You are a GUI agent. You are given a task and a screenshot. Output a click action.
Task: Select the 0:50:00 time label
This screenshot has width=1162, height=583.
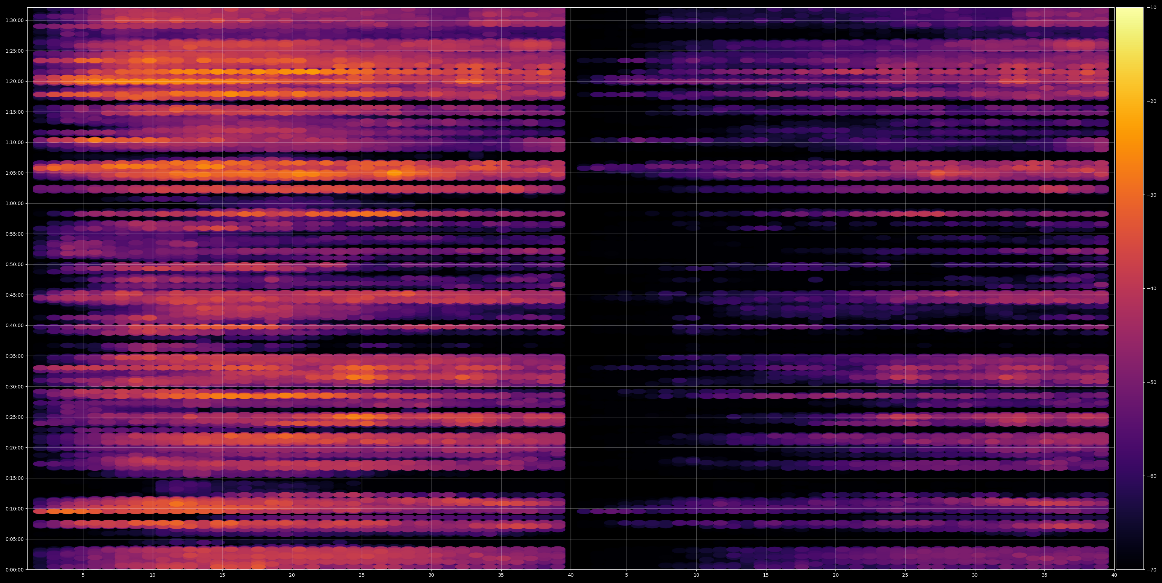click(15, 264)
